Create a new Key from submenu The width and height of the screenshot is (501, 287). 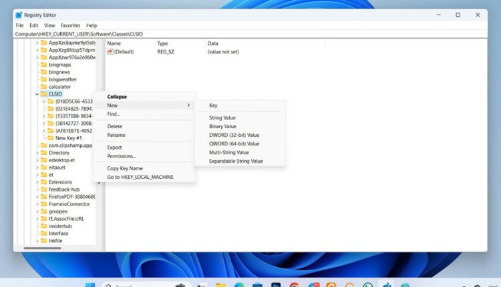tap(240, 105)
